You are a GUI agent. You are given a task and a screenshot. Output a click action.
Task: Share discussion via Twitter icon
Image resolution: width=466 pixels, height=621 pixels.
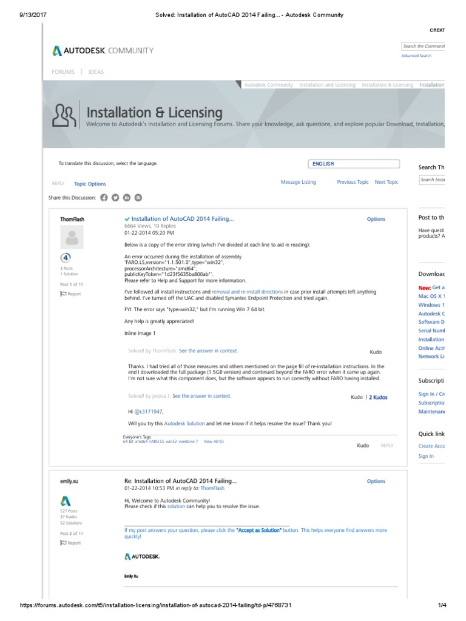point(115,198)
